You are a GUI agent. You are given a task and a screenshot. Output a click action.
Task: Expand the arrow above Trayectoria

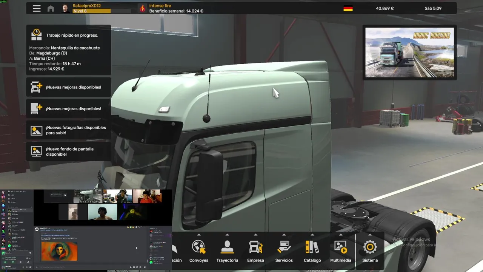point(227,235)
